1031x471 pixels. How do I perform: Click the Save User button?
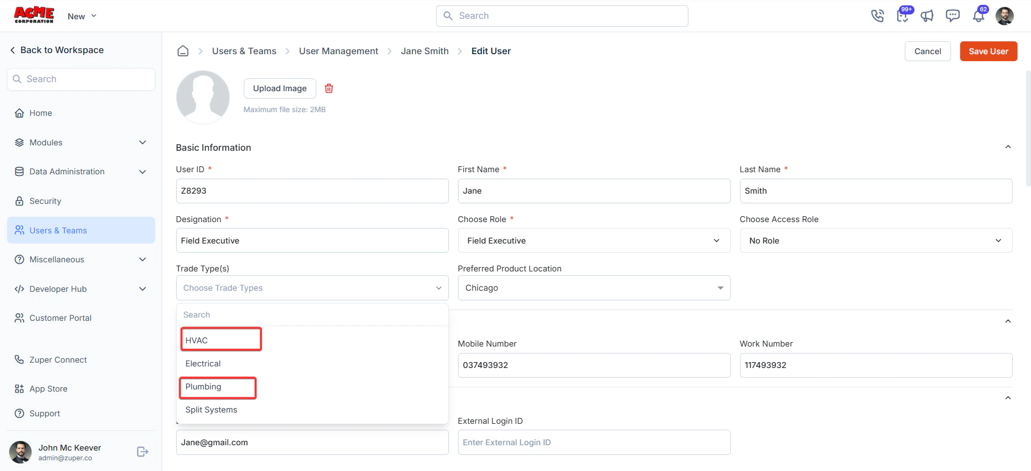(x=988, y=51)
